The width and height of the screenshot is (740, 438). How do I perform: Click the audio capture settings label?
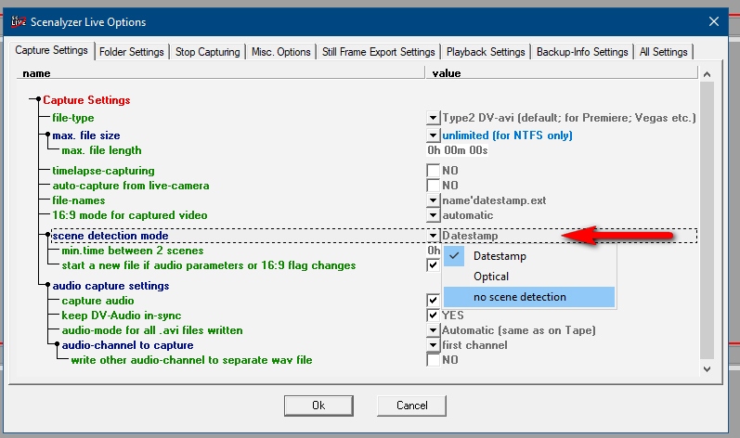click(110, 286)
